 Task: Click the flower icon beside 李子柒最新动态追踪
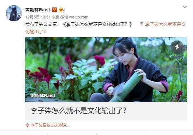pos(27,125)
